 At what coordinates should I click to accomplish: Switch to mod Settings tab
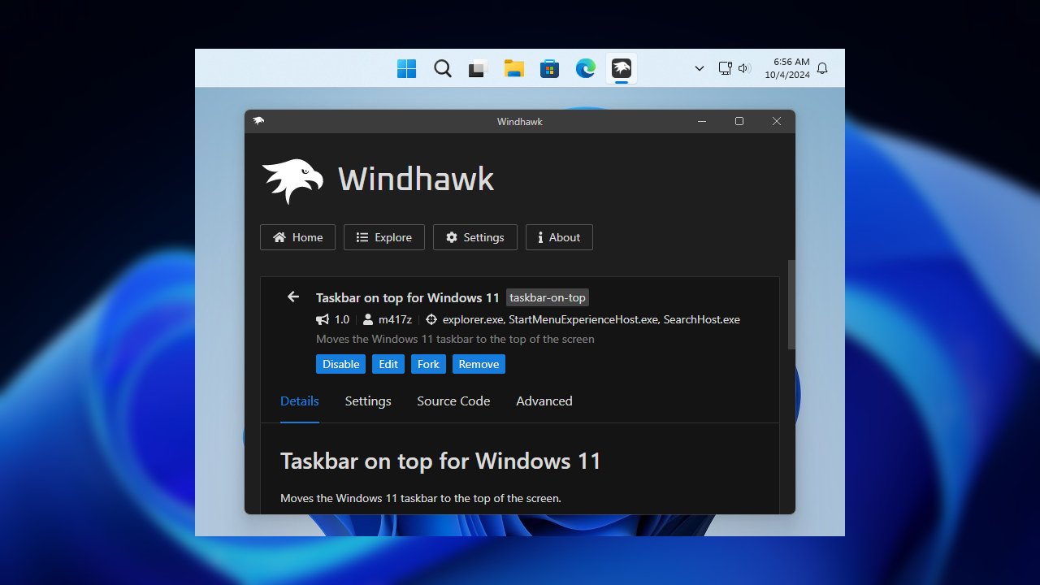click(368, 401)
